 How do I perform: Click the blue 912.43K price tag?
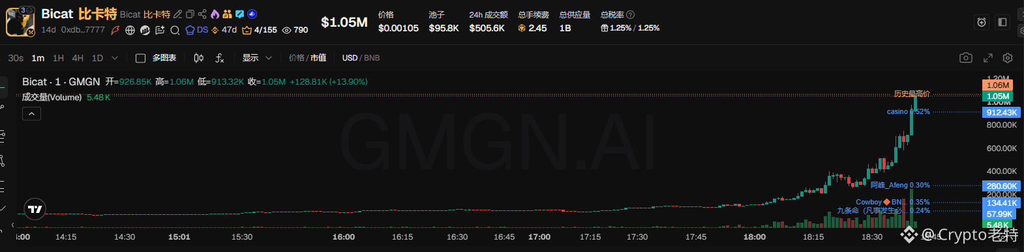(1001, 113)
